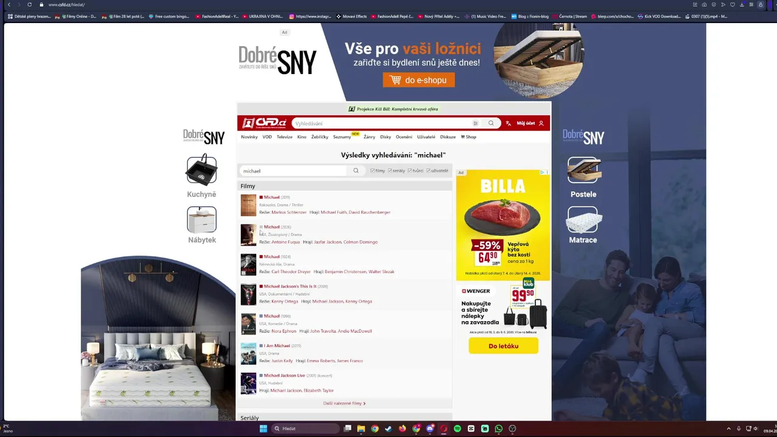
Task: Open File Explorer from the taskbar
Action: point(361,429)
